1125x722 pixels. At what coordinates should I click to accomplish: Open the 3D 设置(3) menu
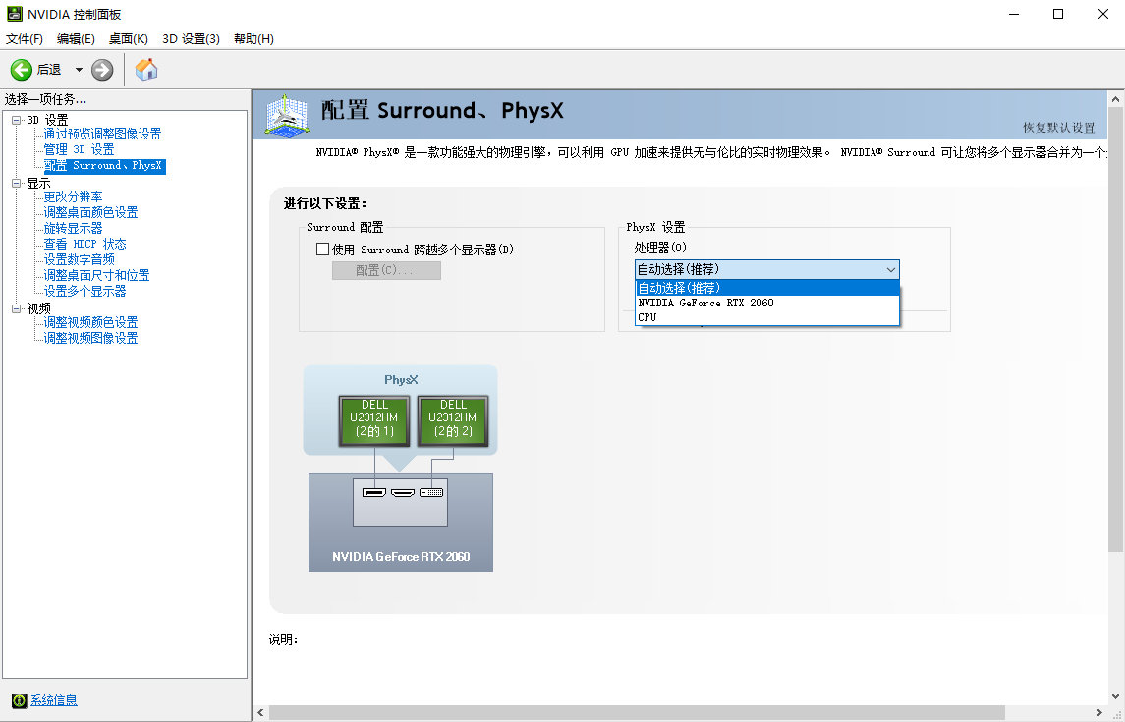[191, 38]
